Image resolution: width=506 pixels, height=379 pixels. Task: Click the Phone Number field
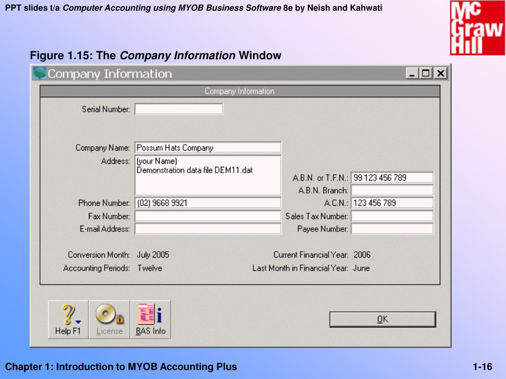(x=208, y=203)
